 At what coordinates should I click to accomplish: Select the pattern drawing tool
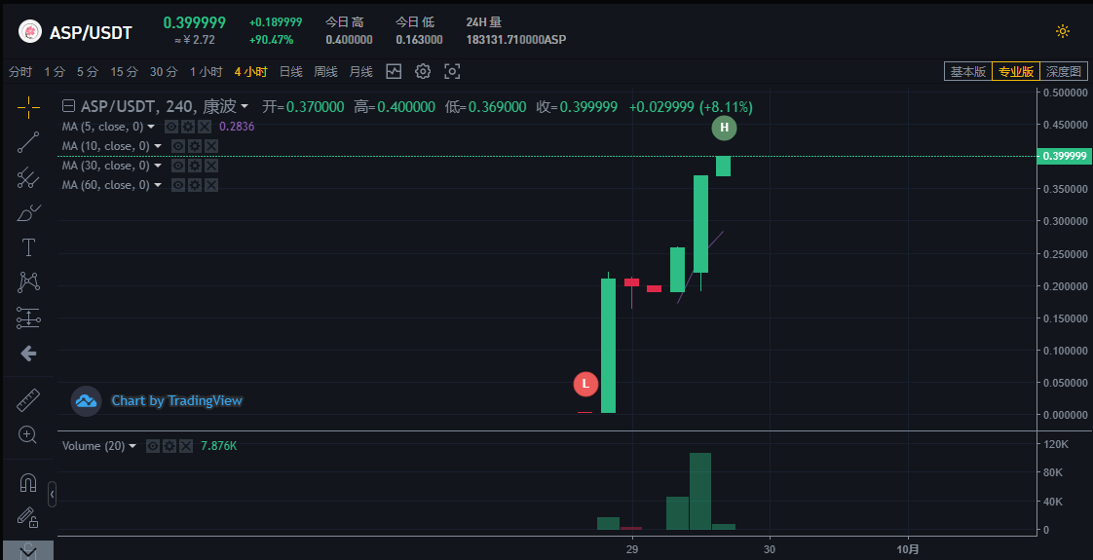[x=28, y=282]
